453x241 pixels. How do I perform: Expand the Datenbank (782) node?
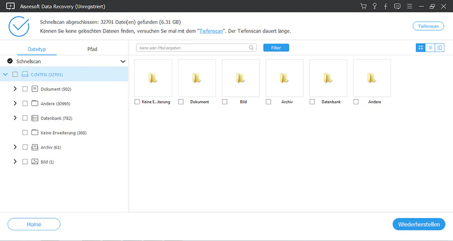point(15,118)
